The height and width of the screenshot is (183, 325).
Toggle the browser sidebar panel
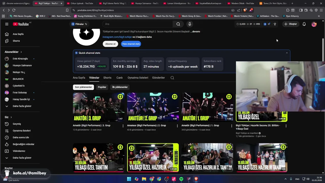301,10
